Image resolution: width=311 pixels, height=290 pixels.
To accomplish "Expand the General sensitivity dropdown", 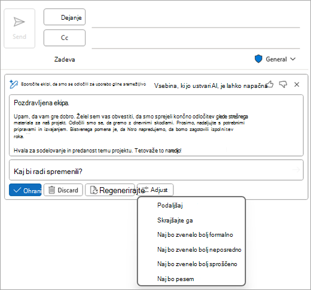I will tap(293, 59).
